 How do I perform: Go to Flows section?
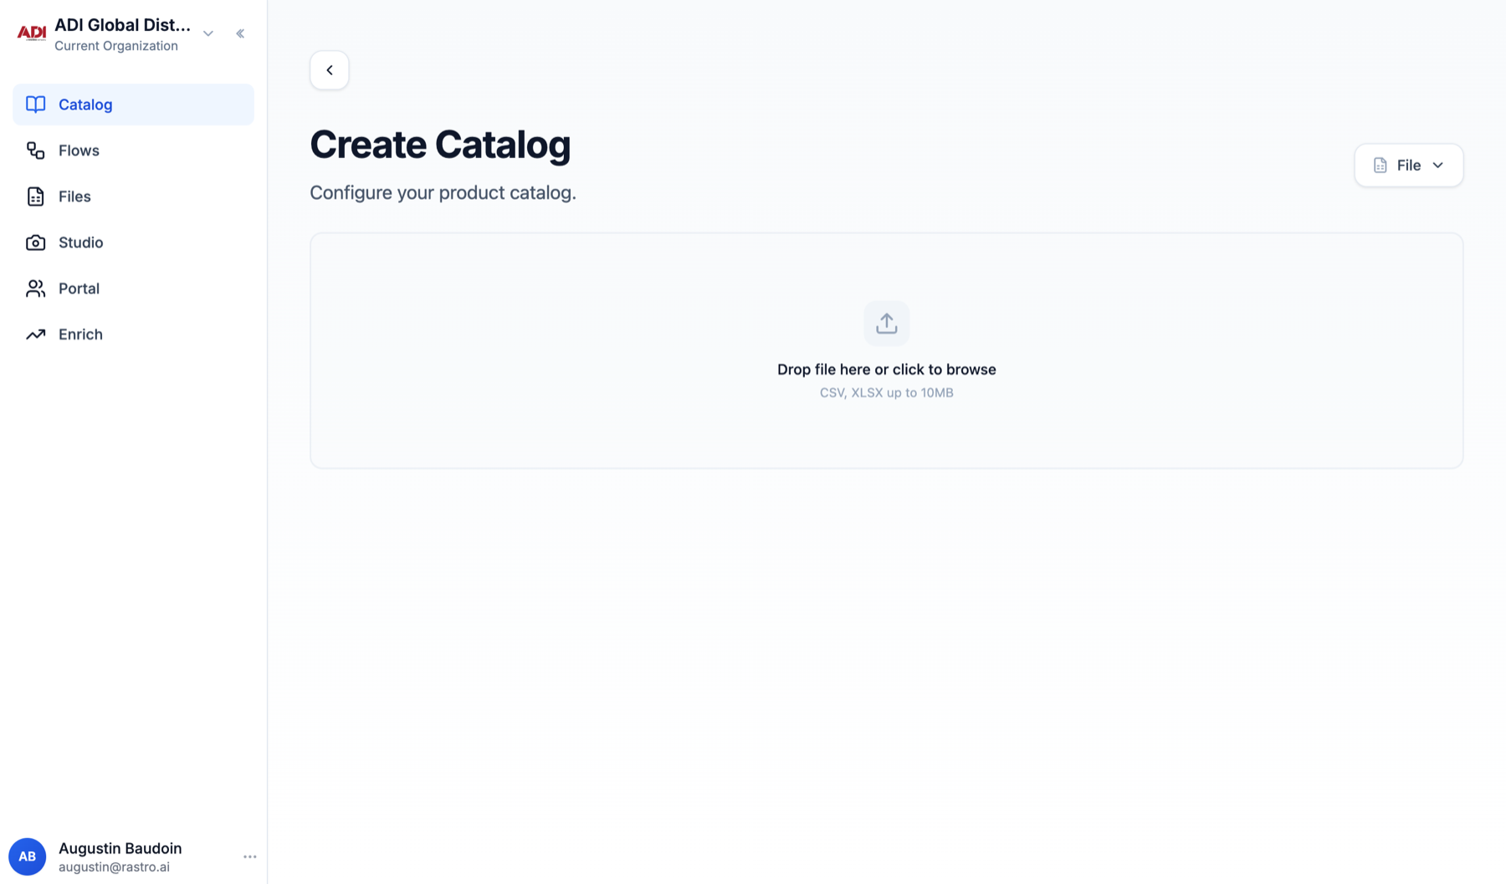pos(133,151)
